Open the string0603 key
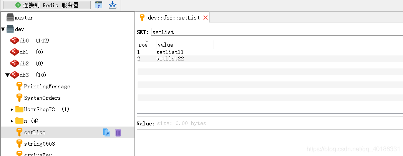Screen dimensions: 403x156 click(40, 144)
